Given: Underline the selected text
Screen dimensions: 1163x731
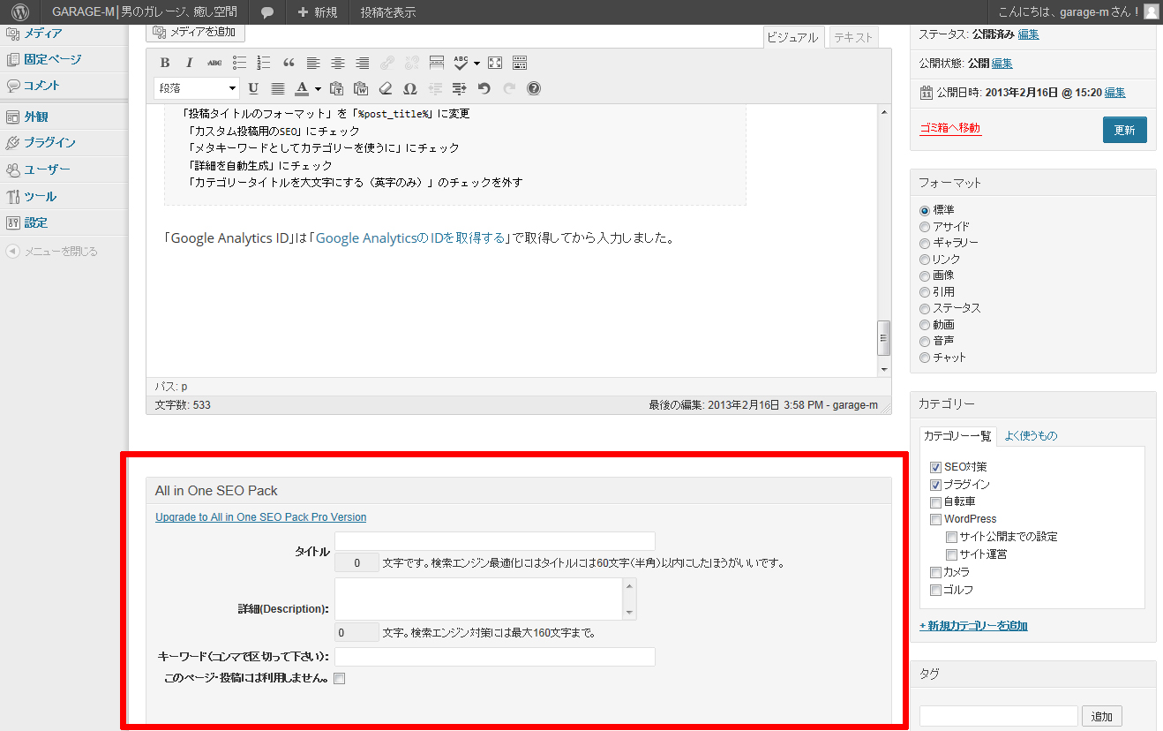Looking at the screenshot, I should [x=253, y=88].
